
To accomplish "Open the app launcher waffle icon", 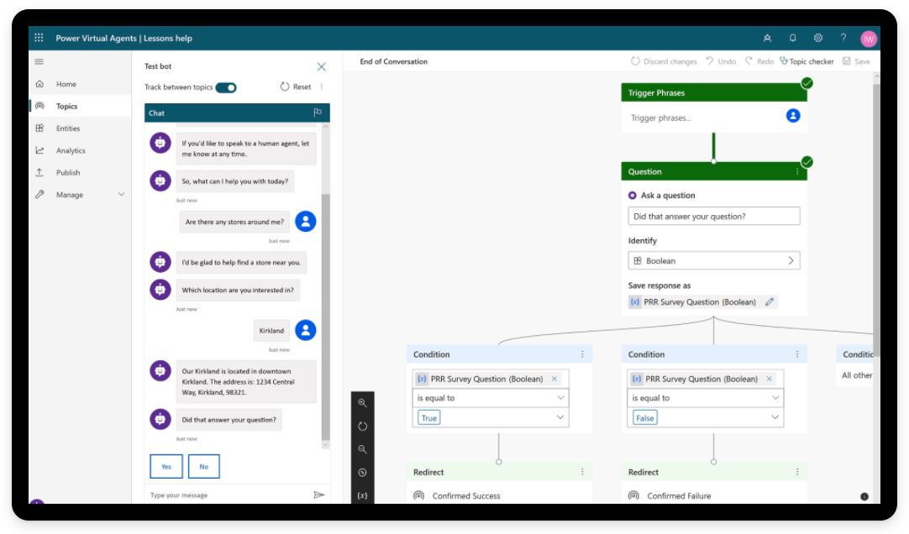I will (39, 38).
